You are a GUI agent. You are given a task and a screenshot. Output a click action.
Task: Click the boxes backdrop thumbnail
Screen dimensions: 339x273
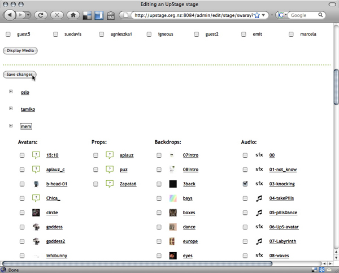pos(173,213)
